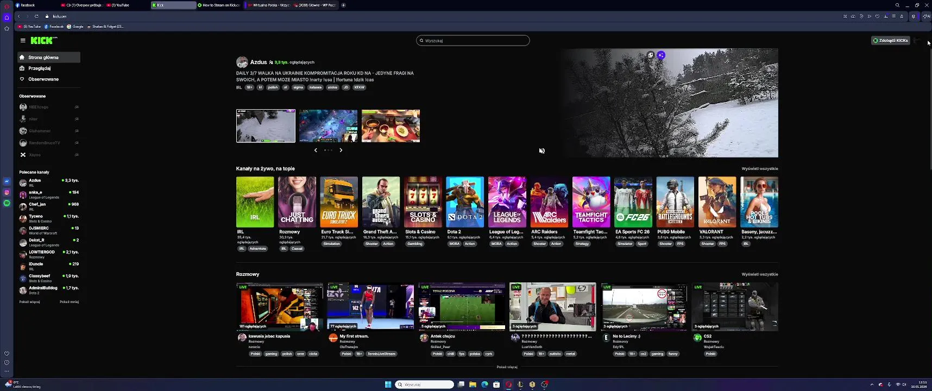
Task: Open the Slots & Casino category tile
Action: point(423,202)
